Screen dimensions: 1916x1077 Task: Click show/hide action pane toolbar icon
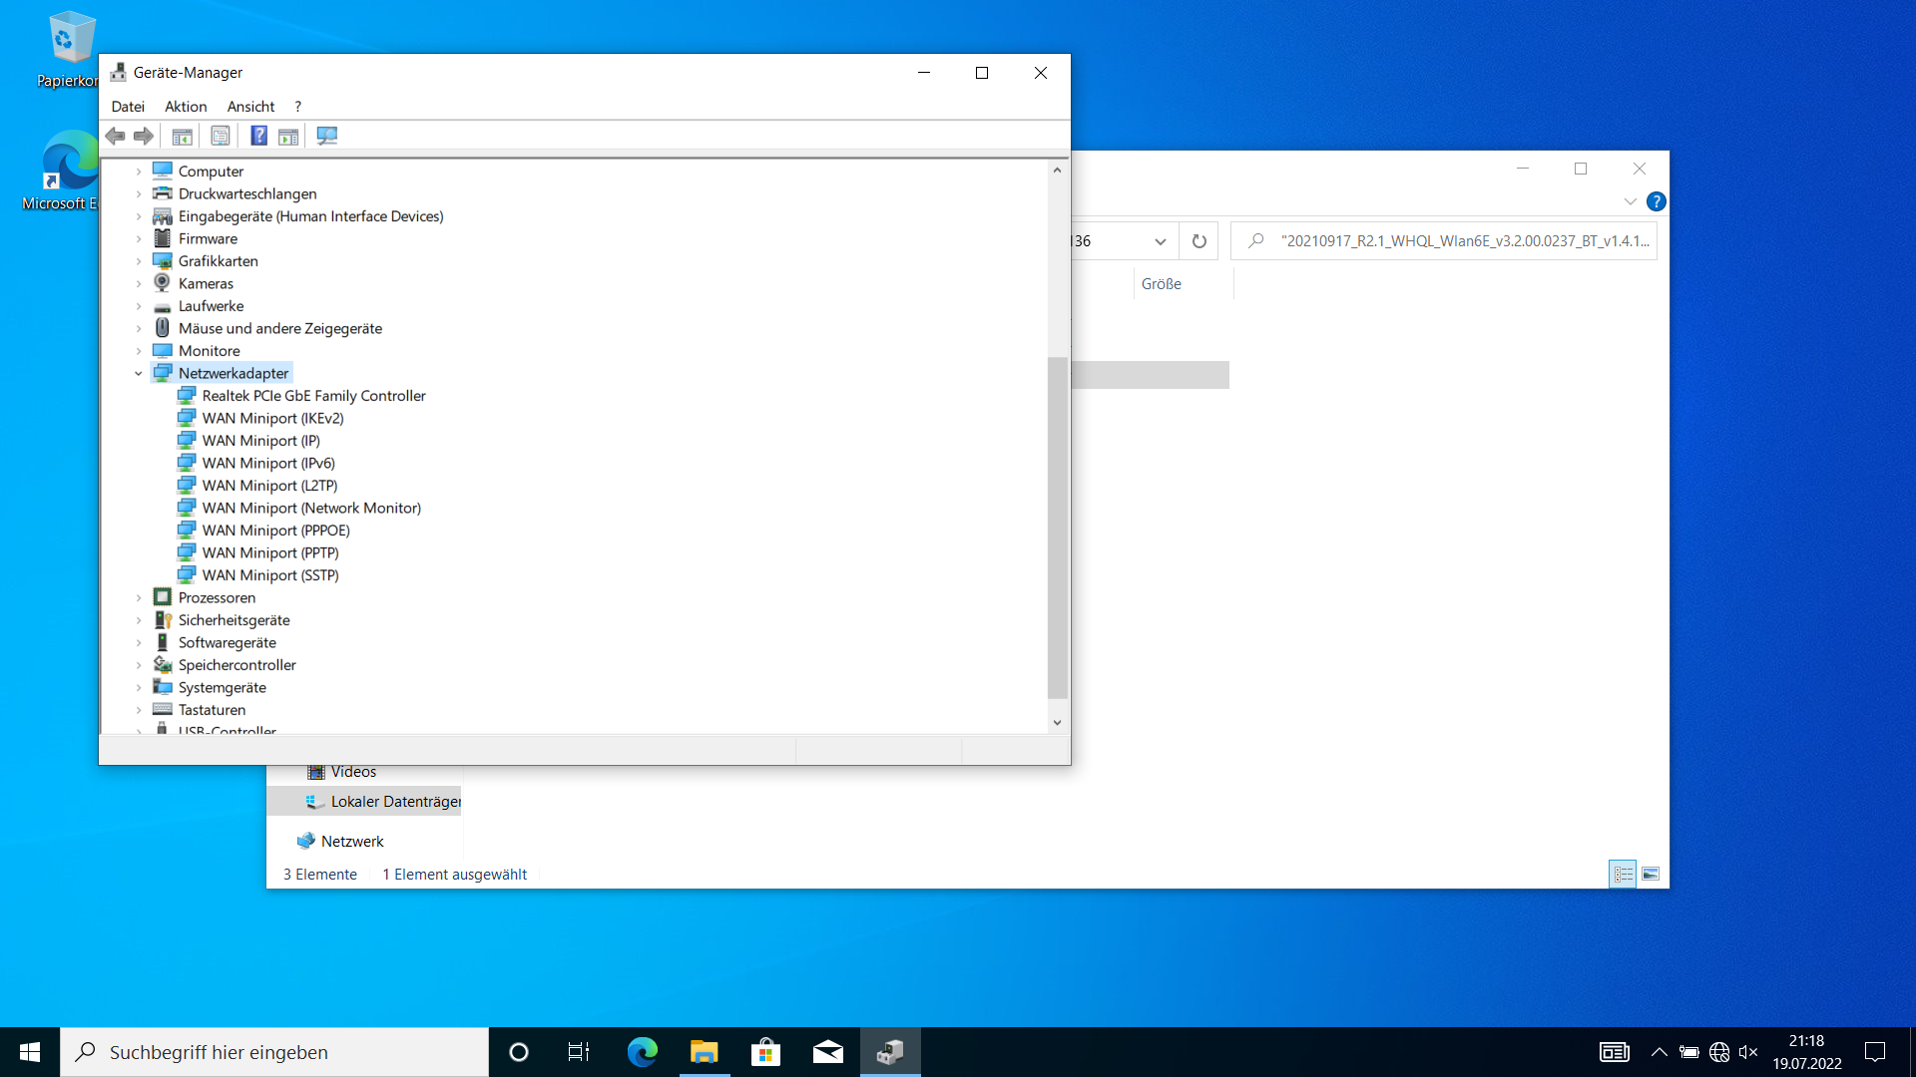288,136
